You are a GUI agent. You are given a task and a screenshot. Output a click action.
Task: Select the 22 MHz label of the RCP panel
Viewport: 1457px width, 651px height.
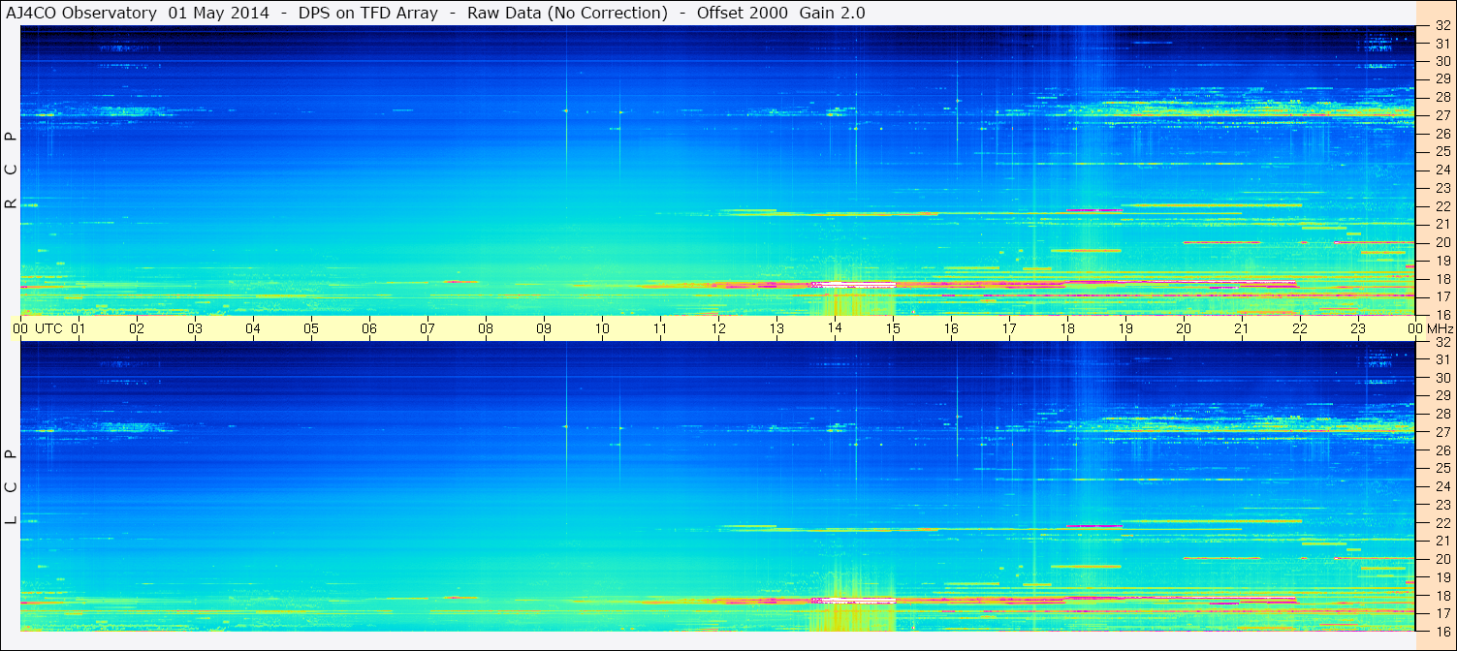click(1442, 206)
